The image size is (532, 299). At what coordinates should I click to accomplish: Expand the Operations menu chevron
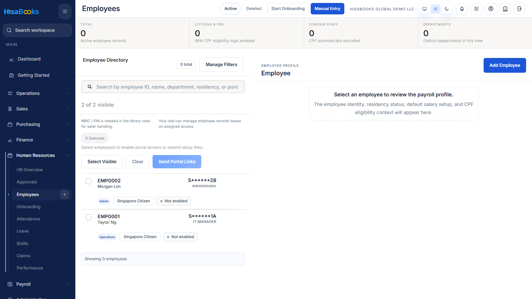(x=67, y=93)
